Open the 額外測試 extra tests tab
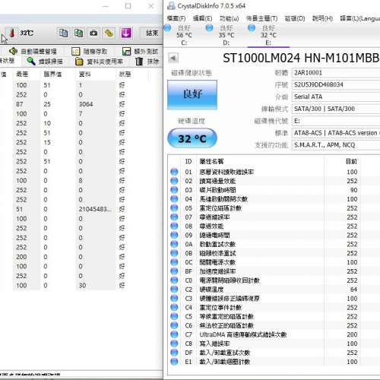 [x=140, y=52]
